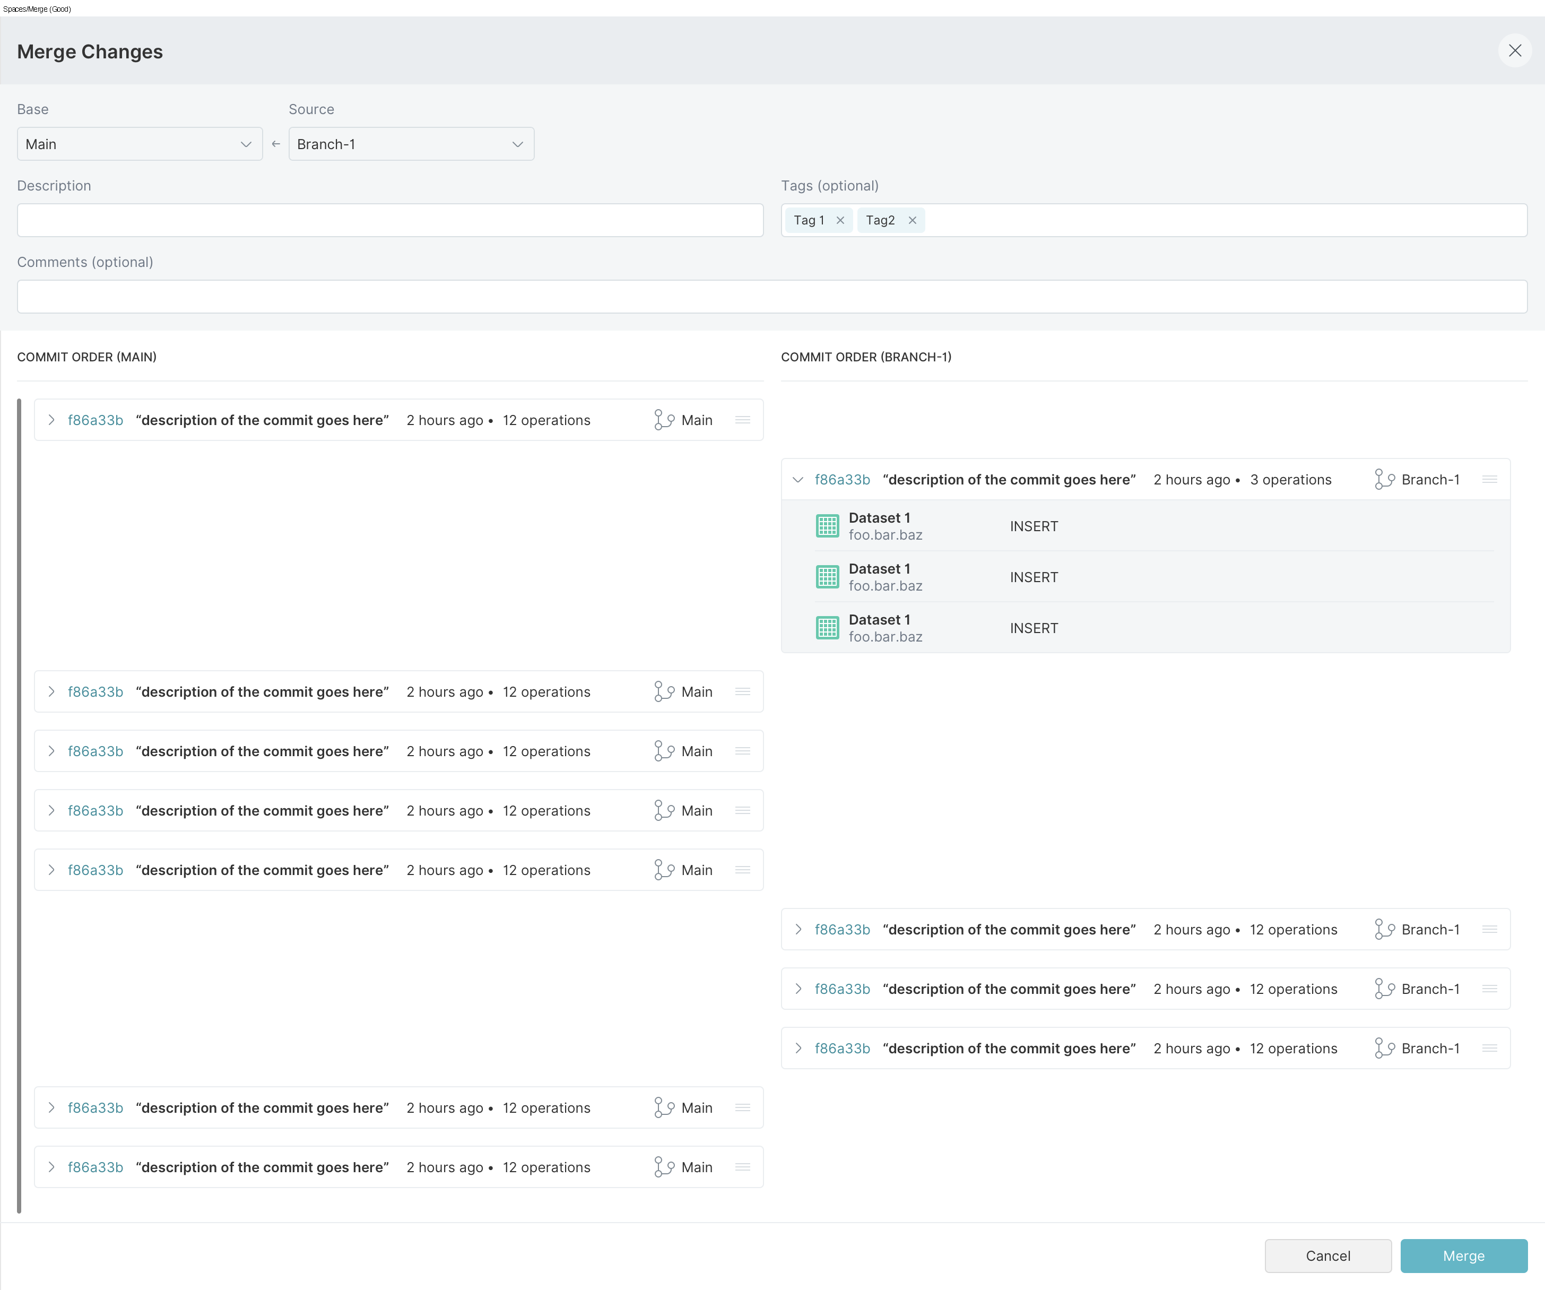This screenshot has width=1545, height=1290.
Task: Open the Source dropdown showing Branch-1
Action: pyautogui.click(x=411, y=144)
